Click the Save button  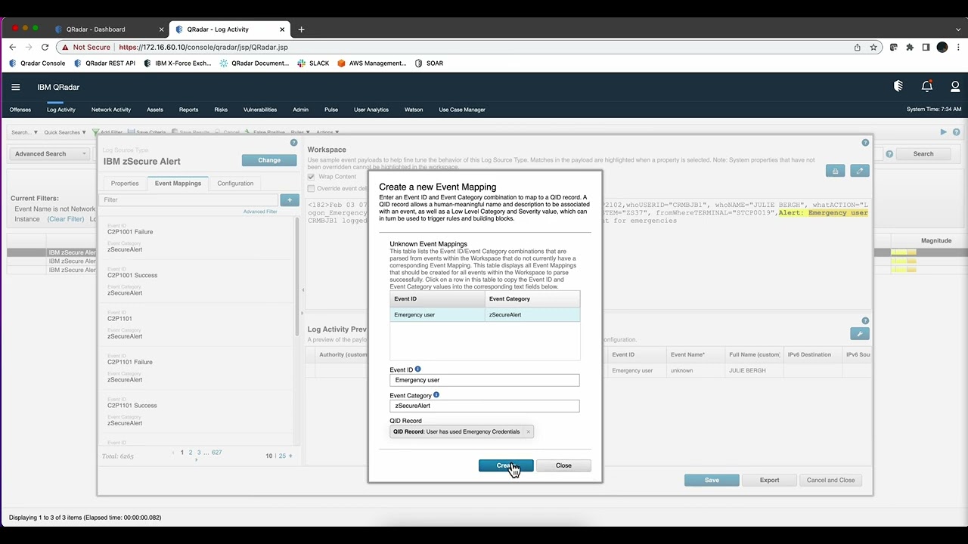click(712, 480)
